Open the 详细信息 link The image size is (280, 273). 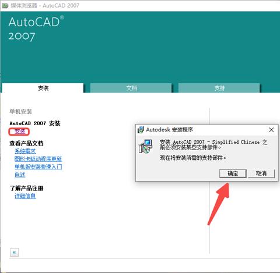tap(25, 196)
